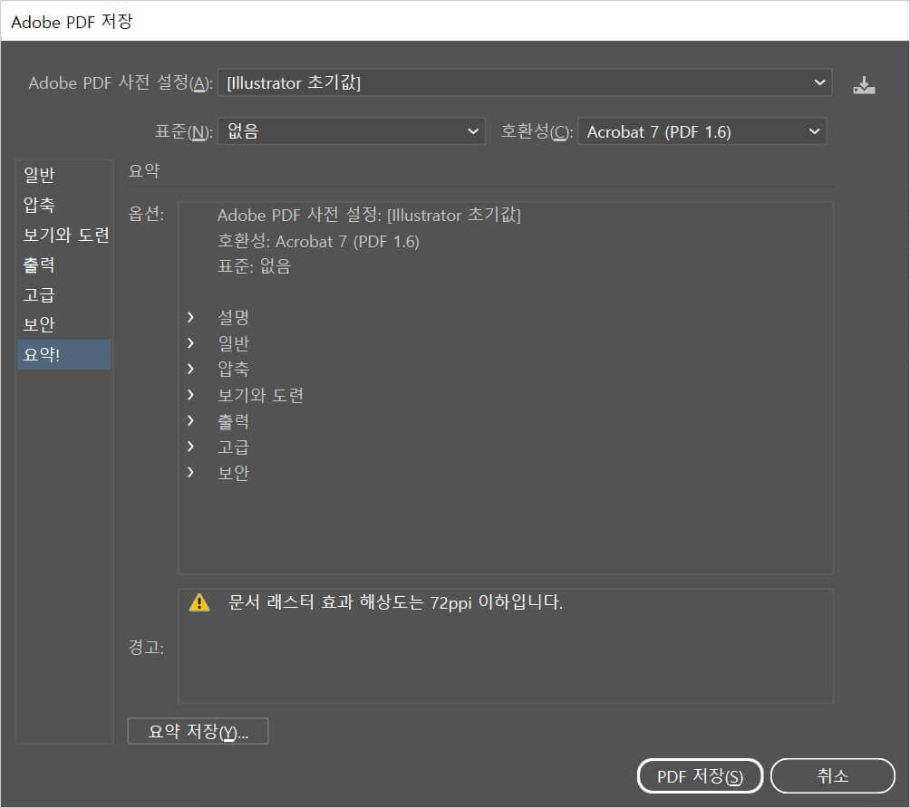910x808 pixels.
Task: Expand the 압축 section in summary options
Action: coord(190,369)
